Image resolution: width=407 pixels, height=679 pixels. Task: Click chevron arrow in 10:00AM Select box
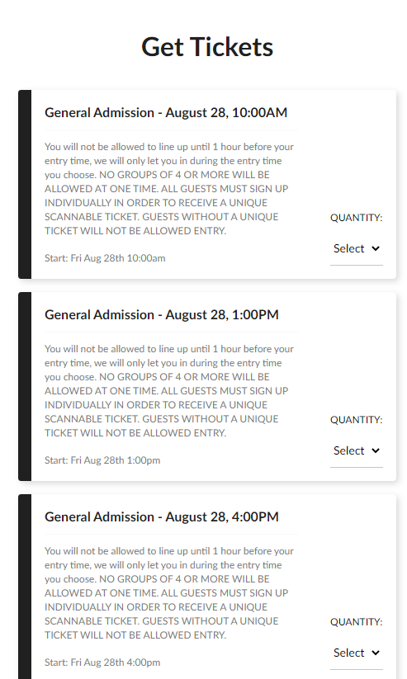[376, 248]
